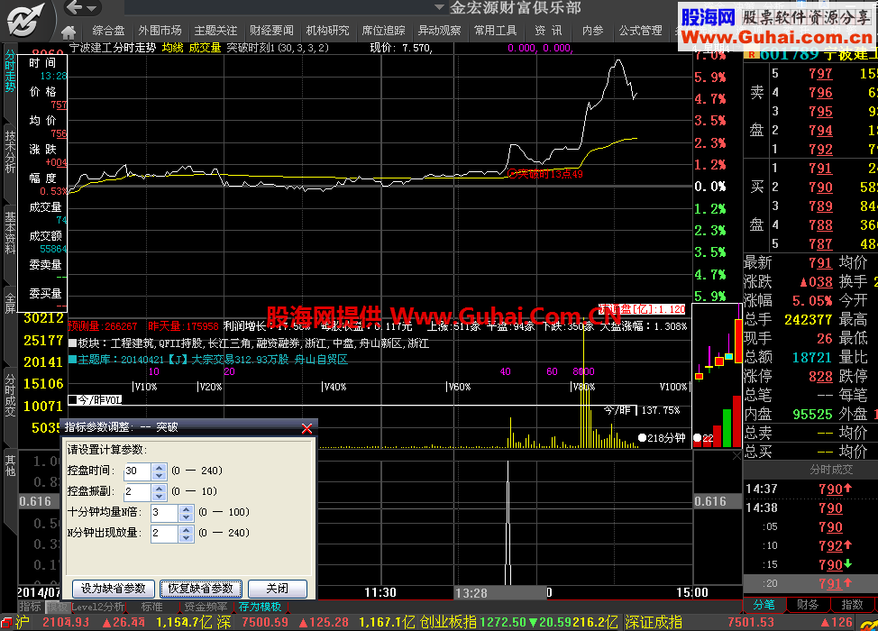Switch to the 财务 tab
Image resolution: width=878 pixels, height=631 pixels.
coord(809,605)
